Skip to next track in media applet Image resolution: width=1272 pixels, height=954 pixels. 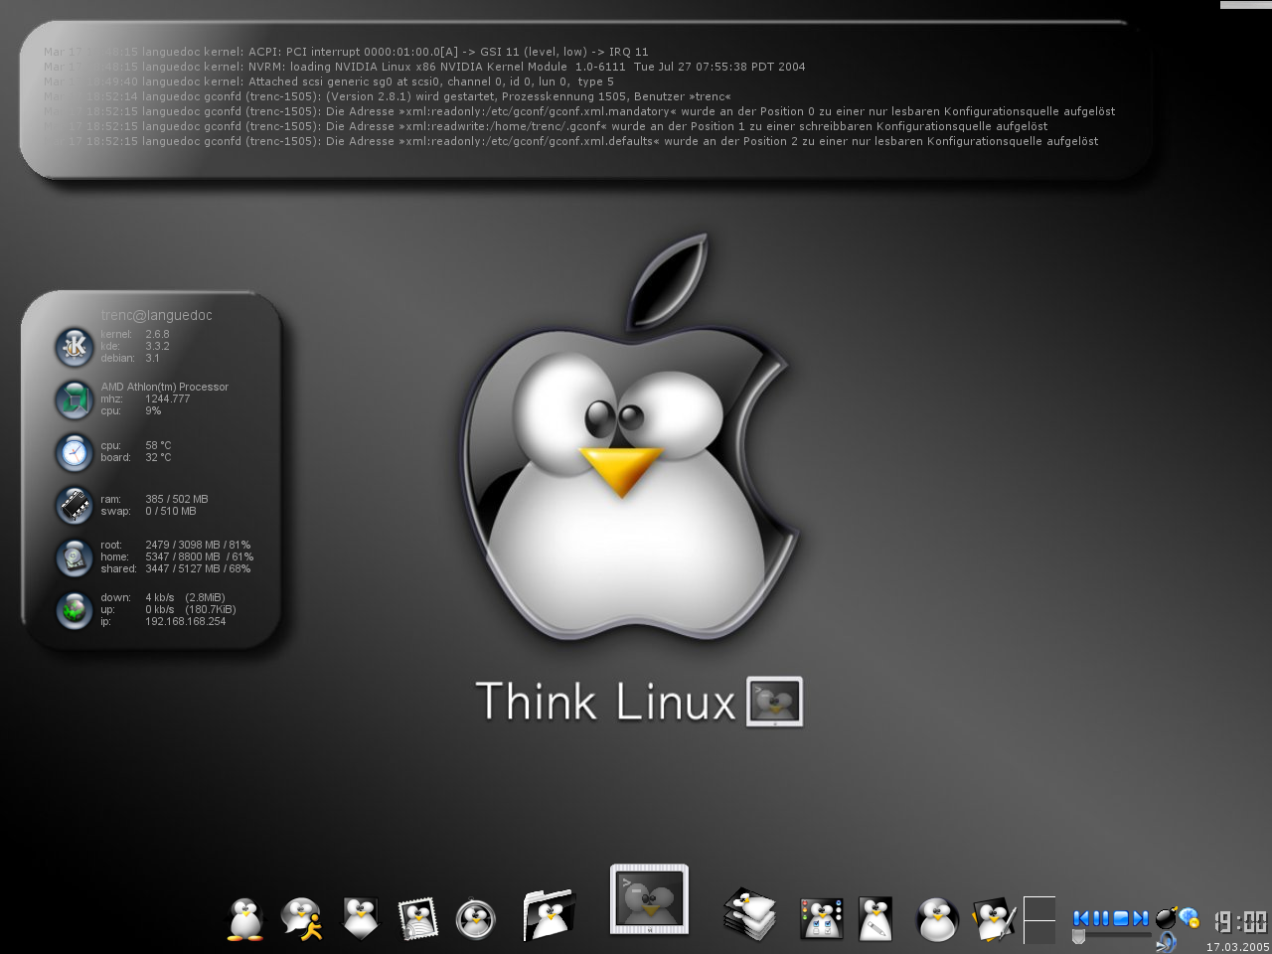click(1141, 918)
